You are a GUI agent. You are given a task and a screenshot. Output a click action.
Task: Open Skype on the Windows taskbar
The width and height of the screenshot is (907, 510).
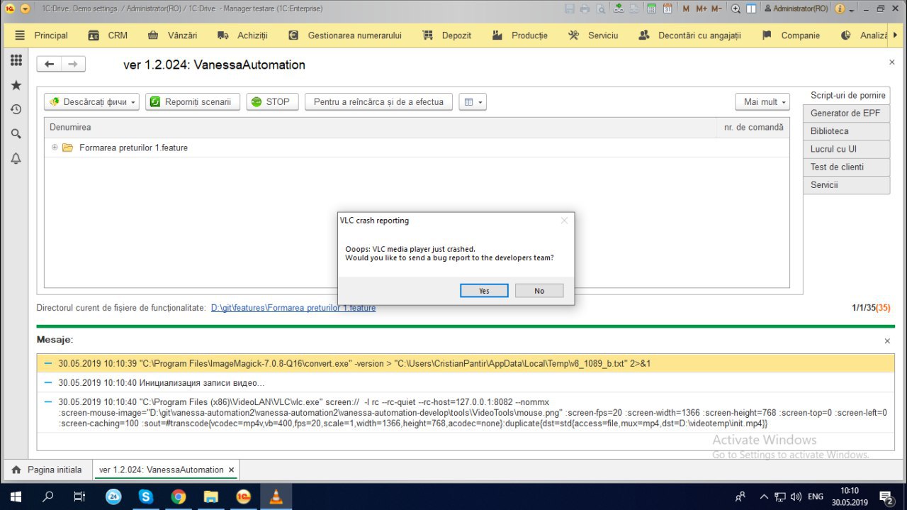pos(146,497)
